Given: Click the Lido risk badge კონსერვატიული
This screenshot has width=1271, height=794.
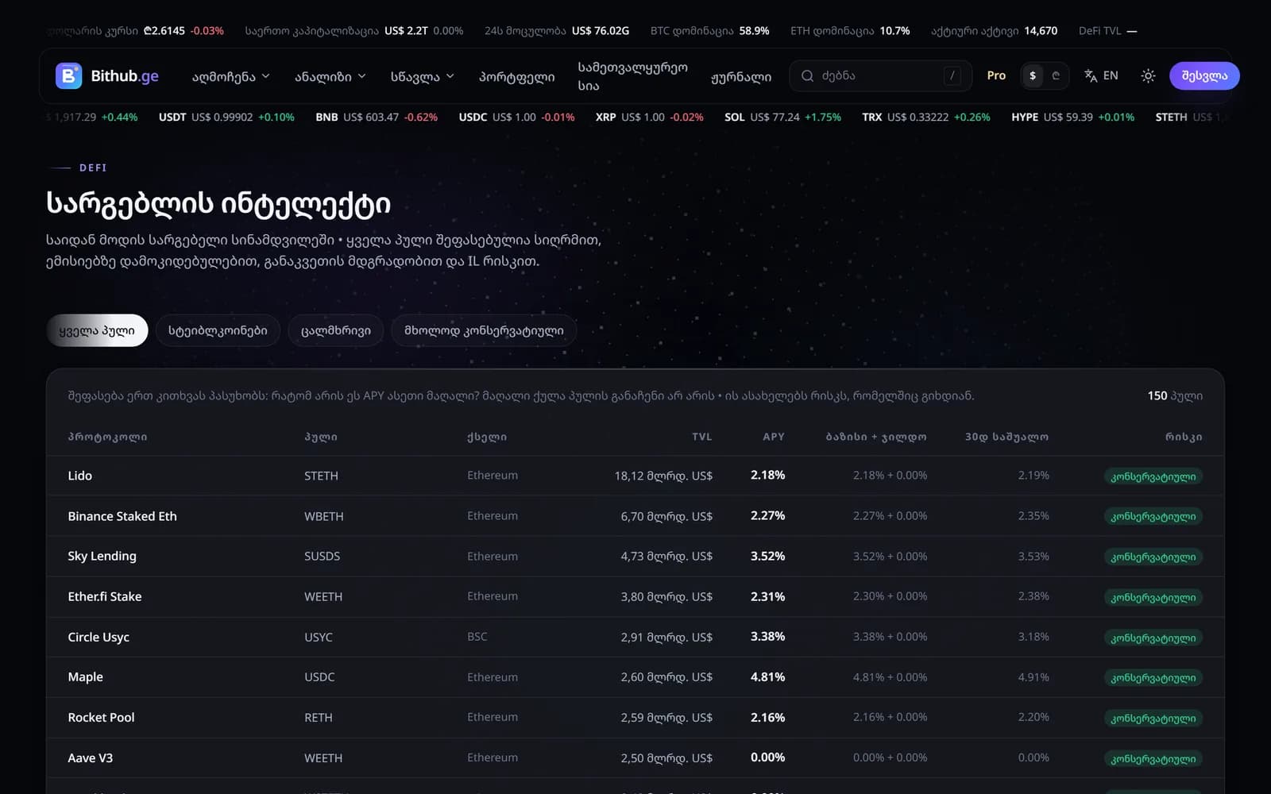Looking at the screenshot, I should (x=1153, y=476).
